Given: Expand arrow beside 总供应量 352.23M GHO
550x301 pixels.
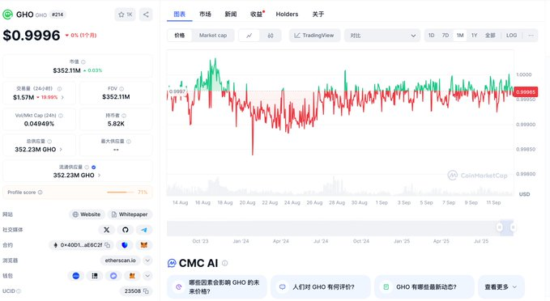Looking at the screenshot, I should point(61,149).
